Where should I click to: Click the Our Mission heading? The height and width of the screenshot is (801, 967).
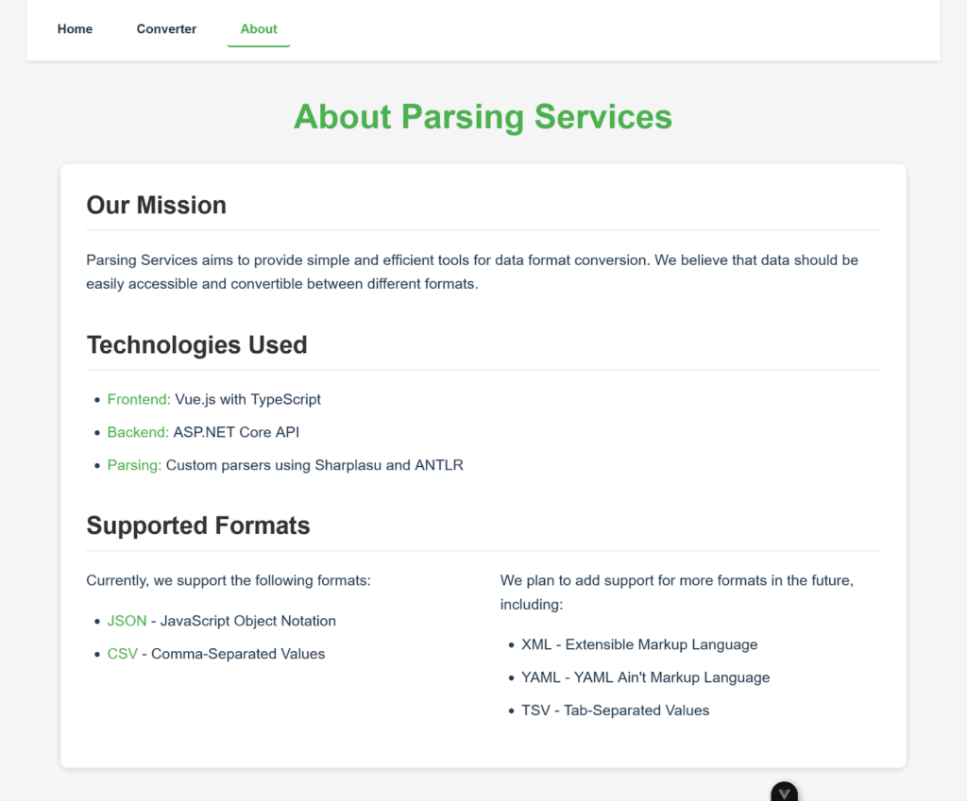[x=157, y=205]
